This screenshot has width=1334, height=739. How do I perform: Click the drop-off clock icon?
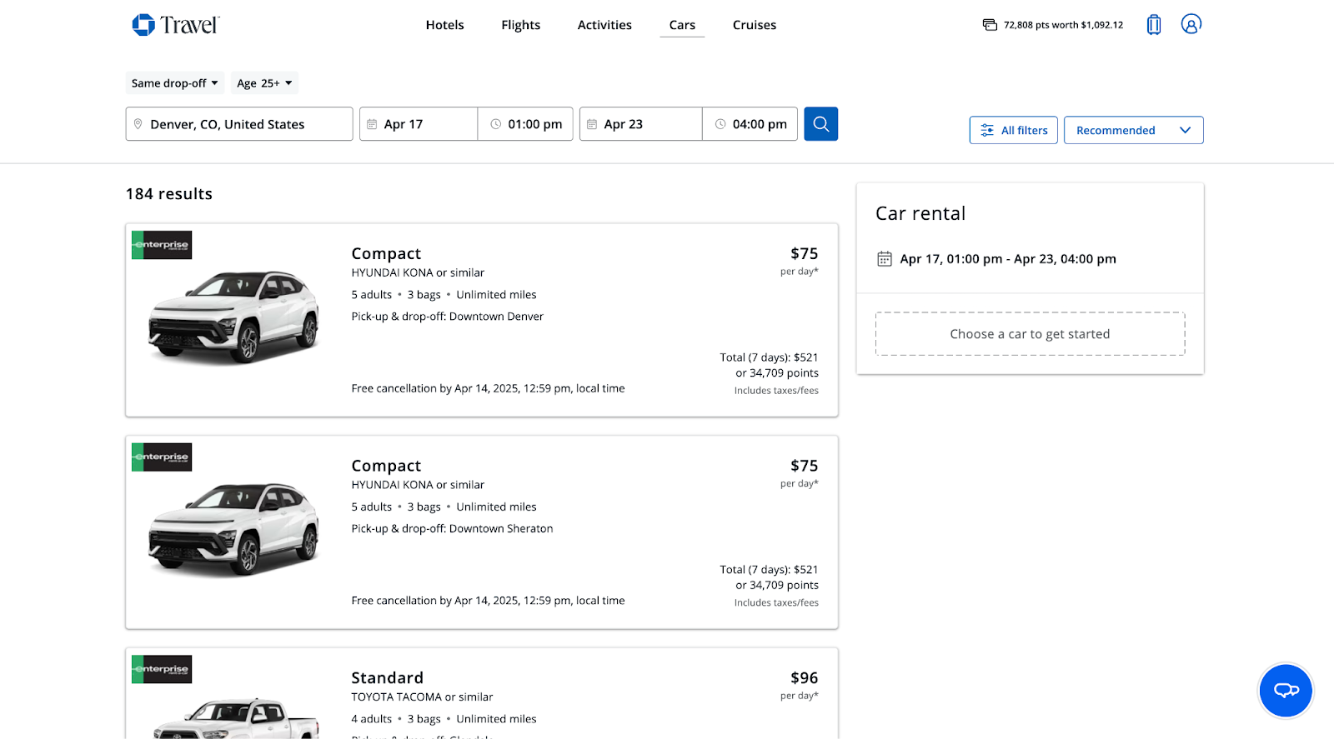[x=720, y=124]
